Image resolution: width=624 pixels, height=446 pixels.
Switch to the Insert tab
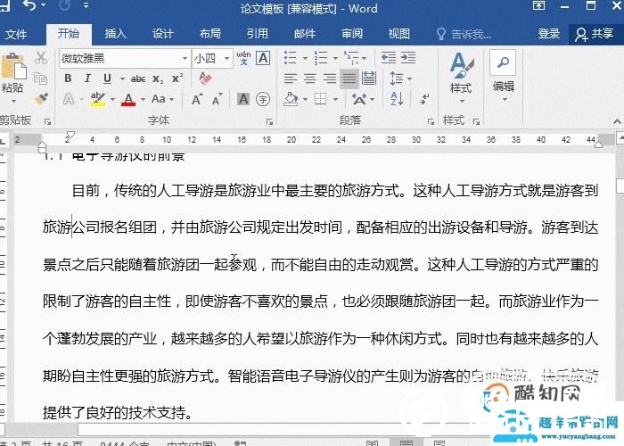[115, 34]
